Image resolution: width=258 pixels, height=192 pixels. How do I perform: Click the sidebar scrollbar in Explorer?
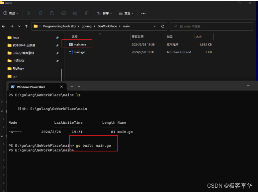point(61,75)
